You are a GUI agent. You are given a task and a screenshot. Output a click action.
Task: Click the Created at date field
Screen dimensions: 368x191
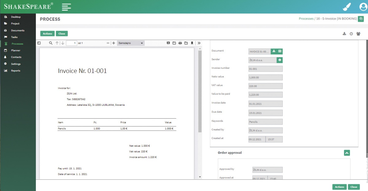coord(256,139)
